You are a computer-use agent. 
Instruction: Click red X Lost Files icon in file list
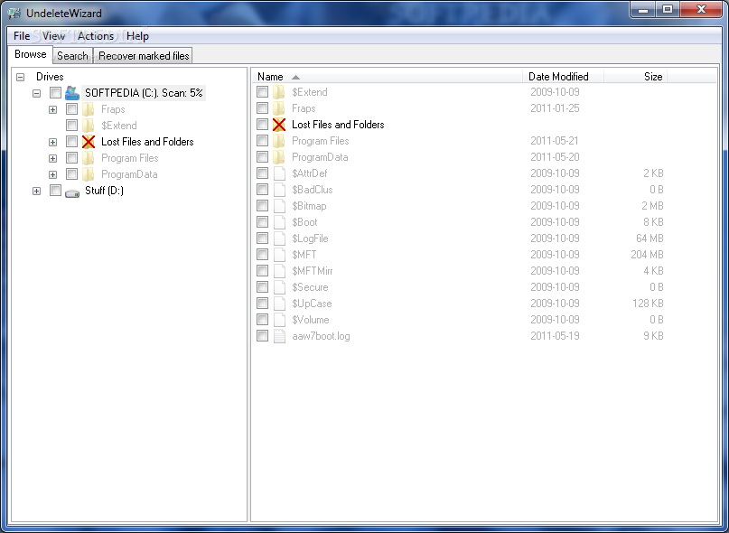pyautogui.click(x=279, y=125)
